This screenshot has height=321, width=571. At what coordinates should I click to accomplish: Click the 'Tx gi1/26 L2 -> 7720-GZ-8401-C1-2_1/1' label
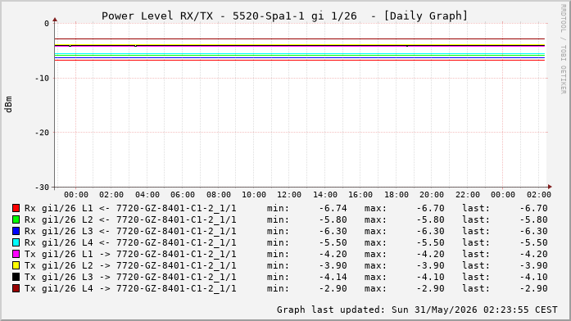(x=130, y=265)
